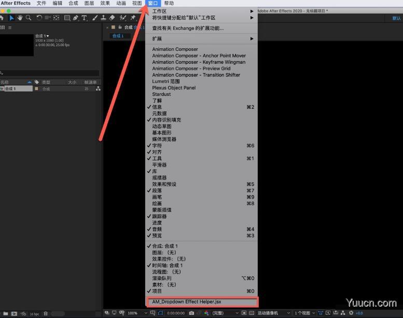The width and height of the screenshot is (403, 318).
Task: Open the 图层 menu
Action: [89, 3]
